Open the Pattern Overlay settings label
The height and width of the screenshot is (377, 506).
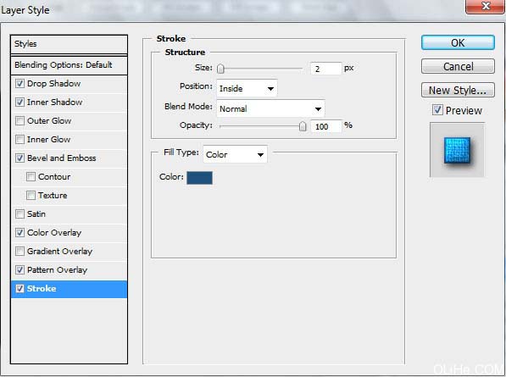click(57, 270)
